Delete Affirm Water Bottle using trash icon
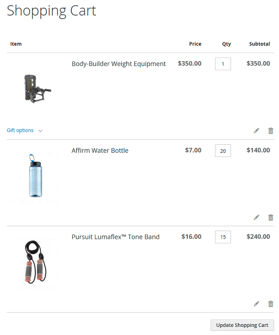The width and height of the screenshot is (279, 335). click(x=270, y=217)
